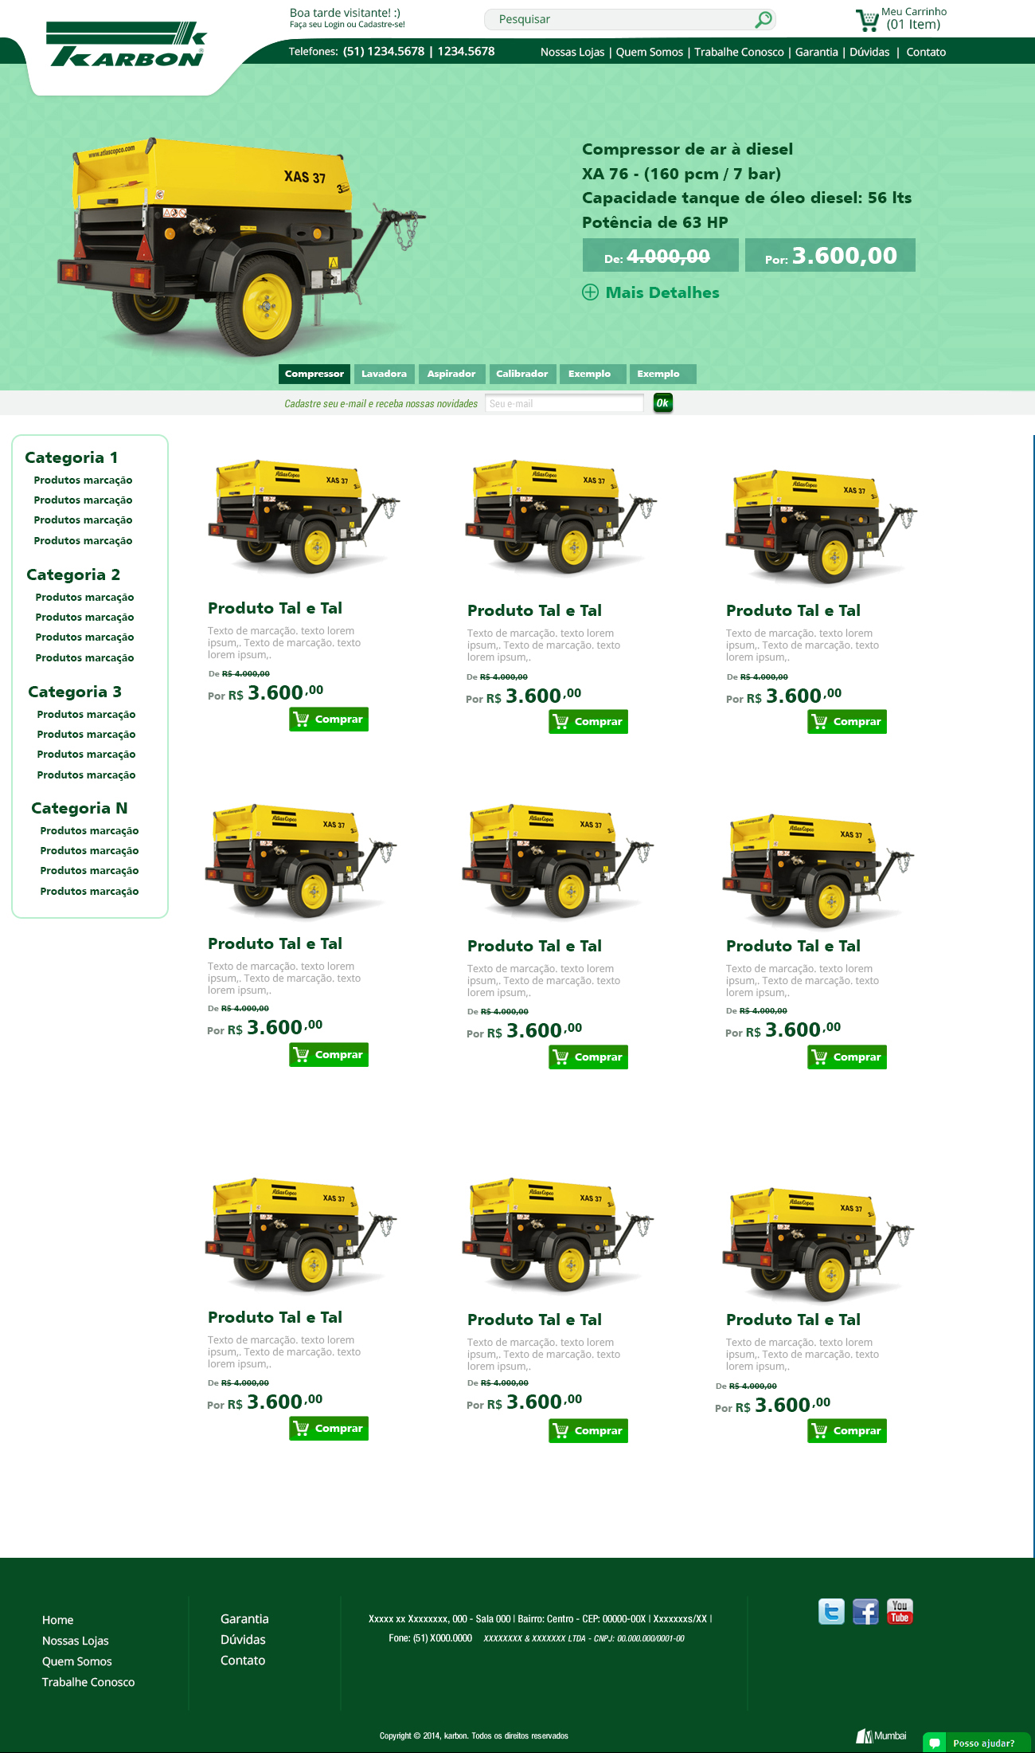Click the Mumbai agency logo
Screen dimensions: 1035x1753
pyautogui.click(x=881, y=1735)
